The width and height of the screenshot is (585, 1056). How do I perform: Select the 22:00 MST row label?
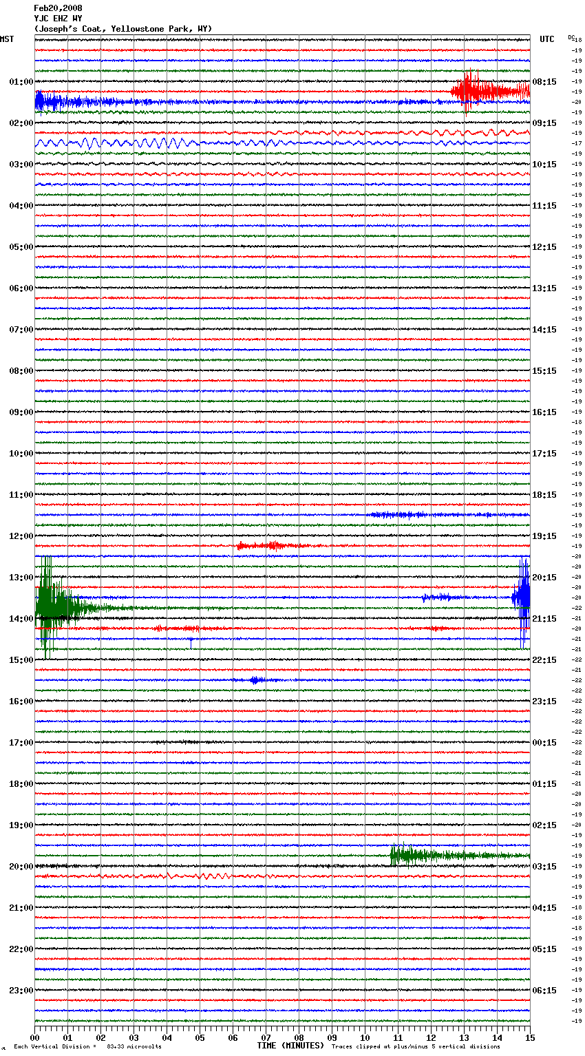pos(21,949)
